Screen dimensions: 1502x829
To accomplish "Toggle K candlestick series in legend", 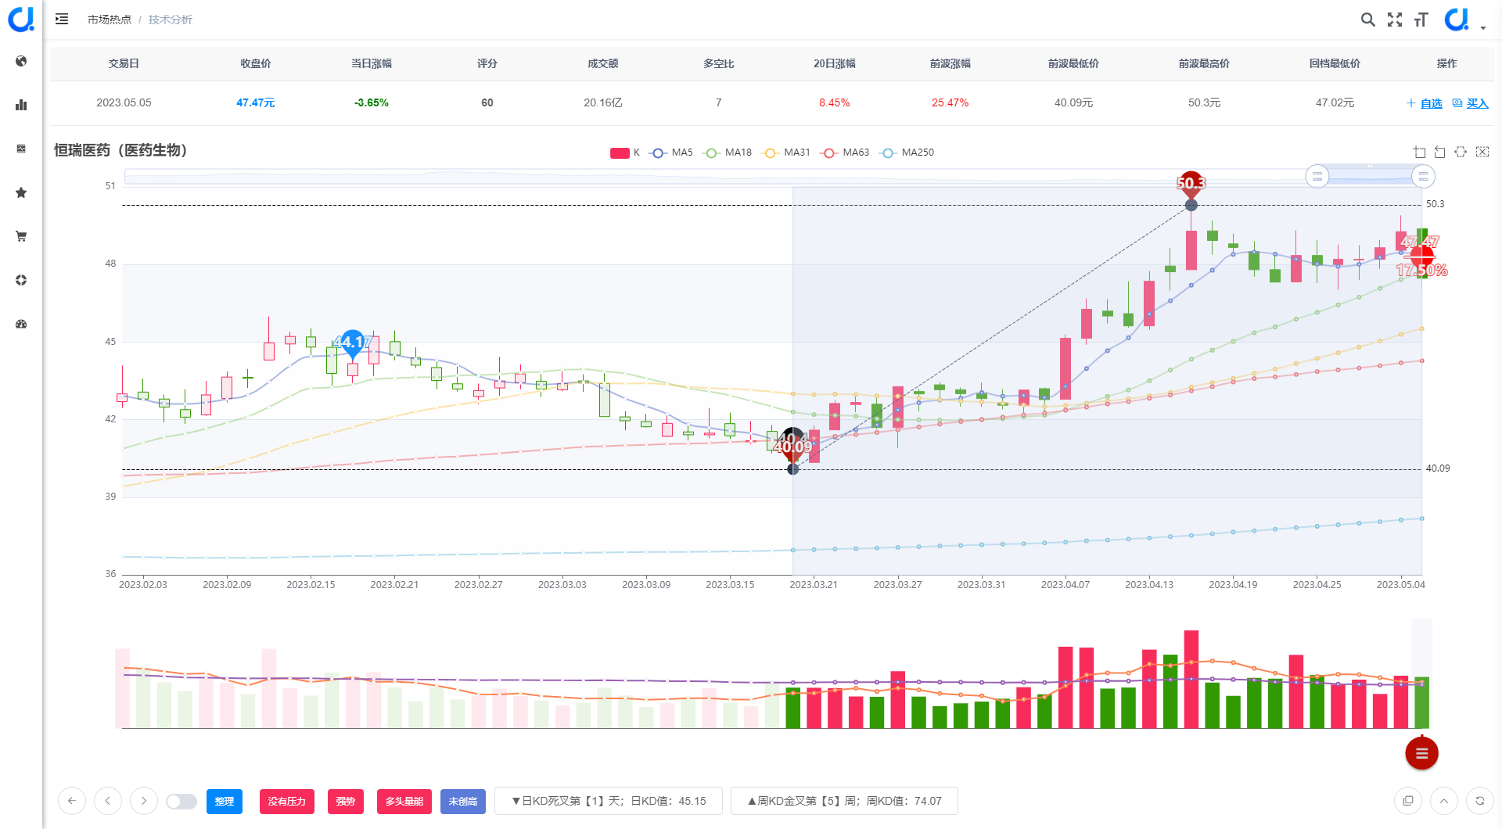I will [625, 153].
